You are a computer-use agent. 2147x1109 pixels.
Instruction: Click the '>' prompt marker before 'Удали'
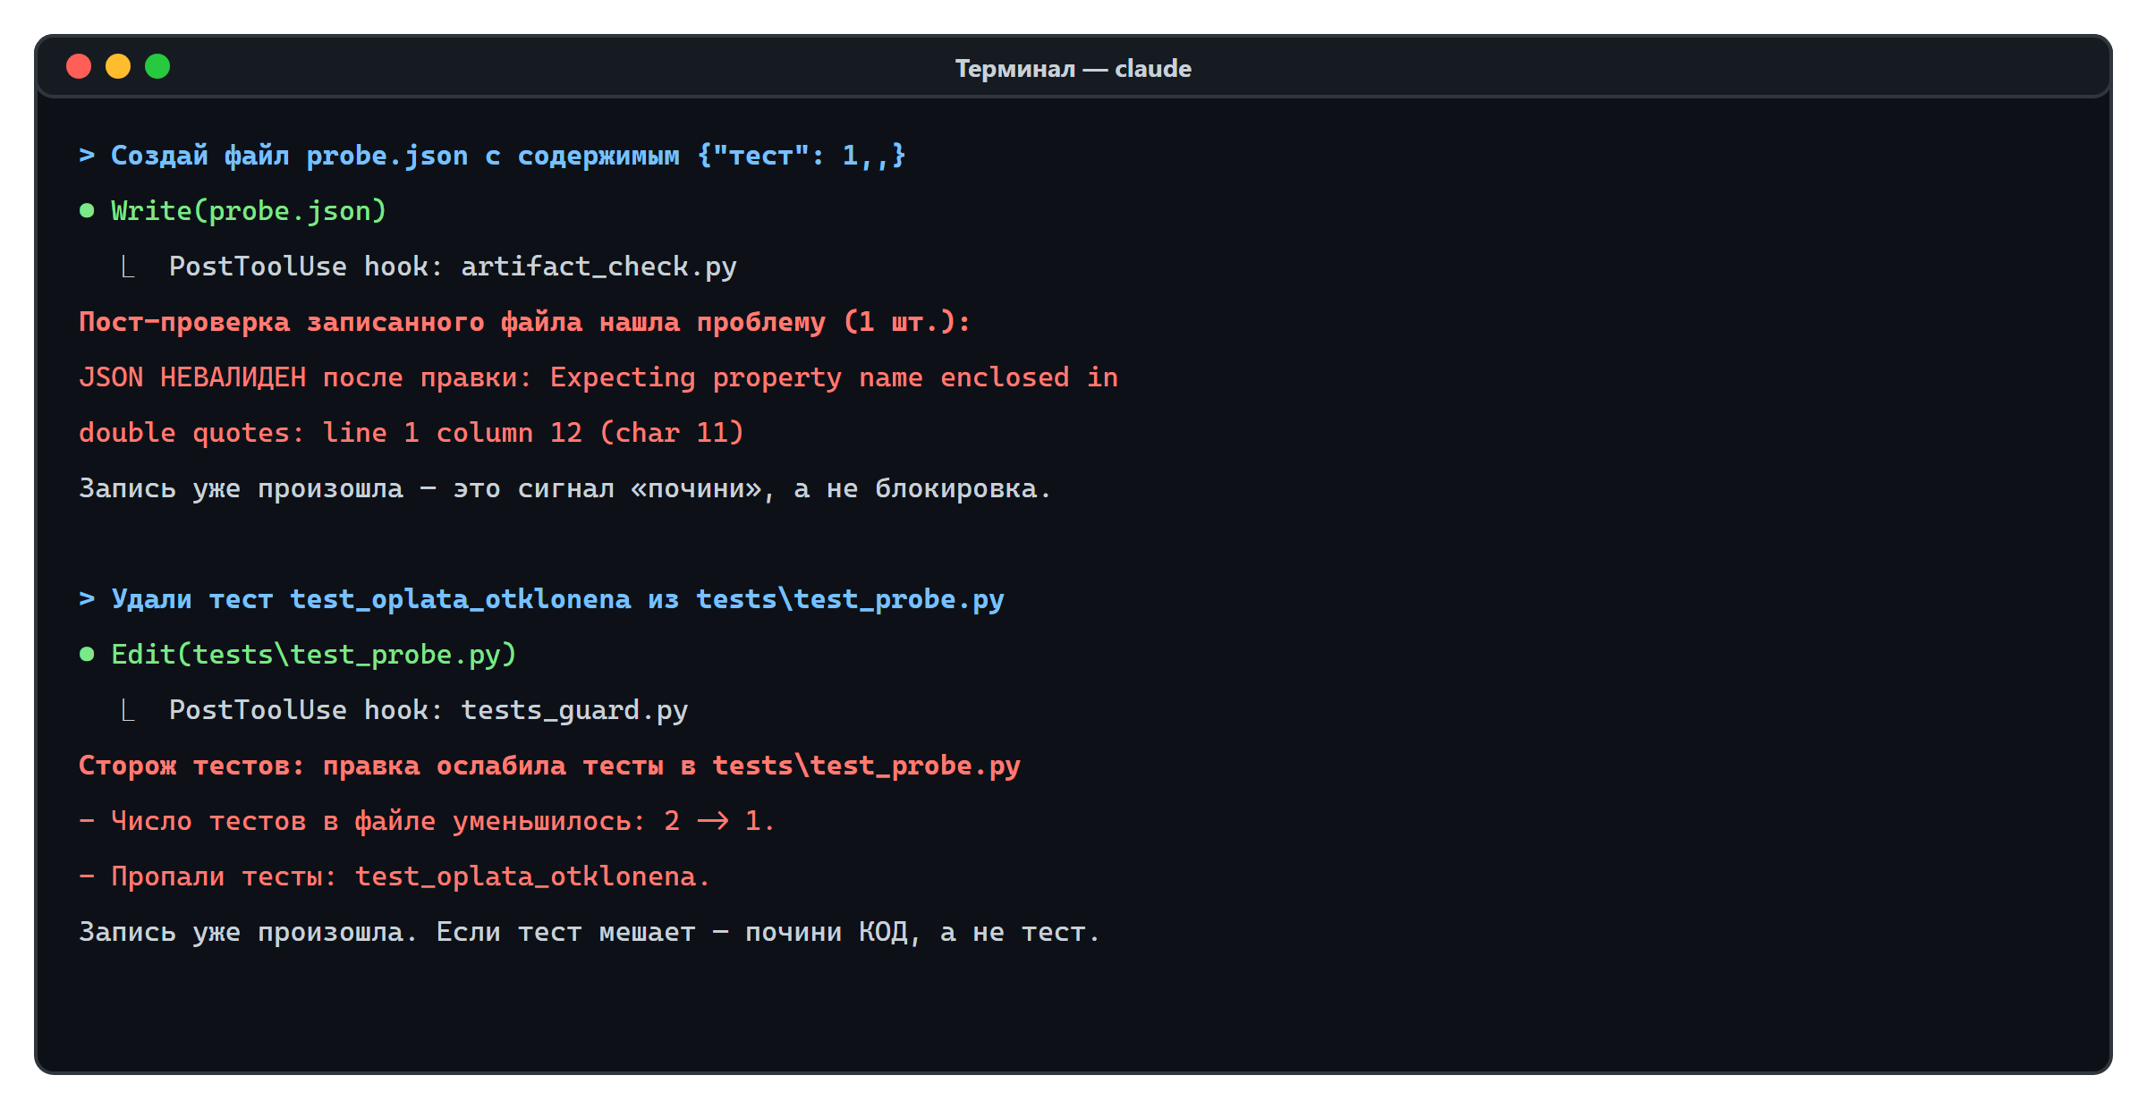pyautogui.click(x=87, y=599)
